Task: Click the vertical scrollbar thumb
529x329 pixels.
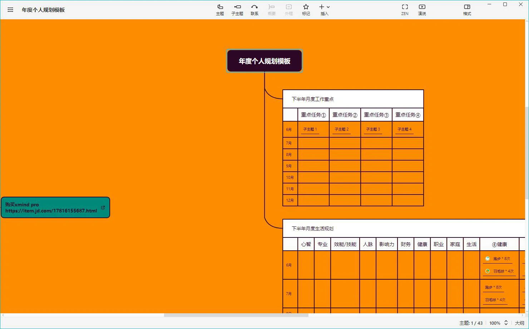Action: click(527, 153)
